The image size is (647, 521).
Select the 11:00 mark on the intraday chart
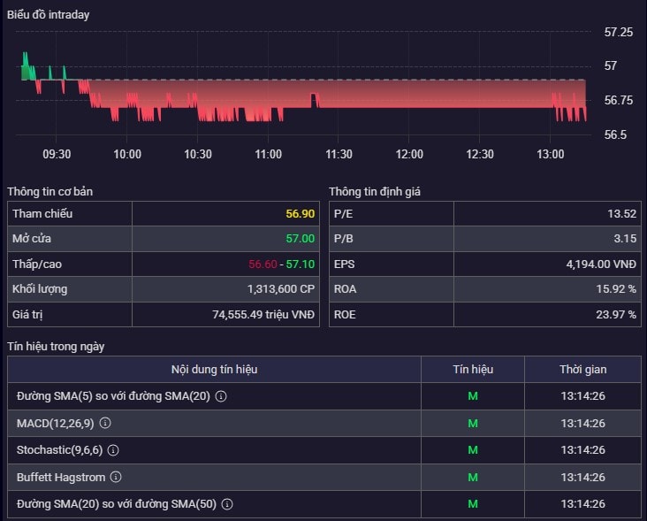click(268, 154)
